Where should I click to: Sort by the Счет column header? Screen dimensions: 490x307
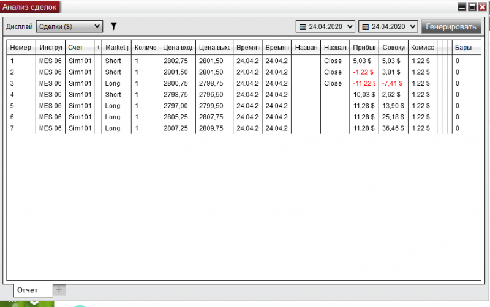[x=80, y=48]
